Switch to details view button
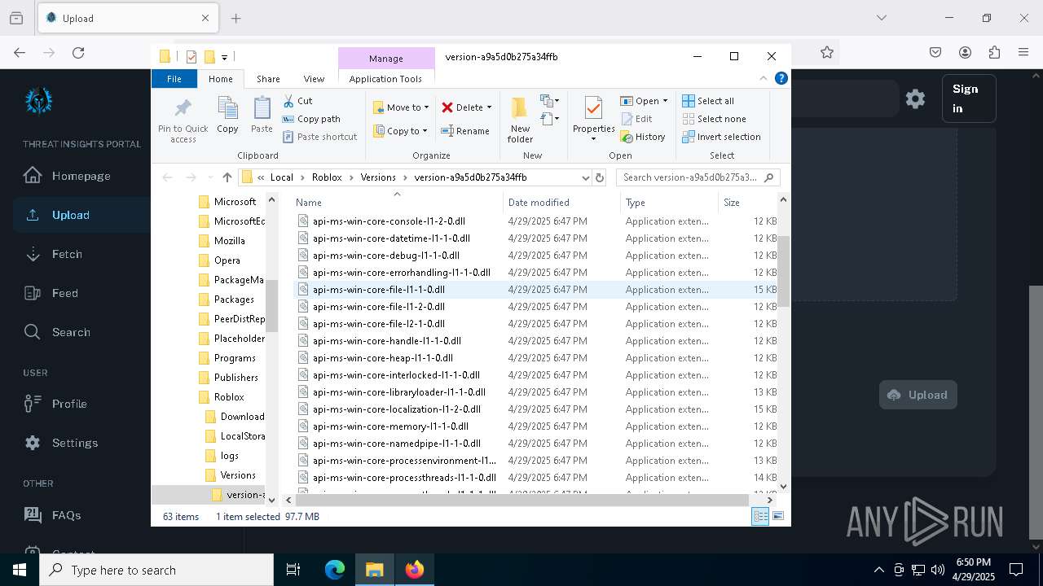Viewport: 1043px width, 586px height. click(760, 516)
